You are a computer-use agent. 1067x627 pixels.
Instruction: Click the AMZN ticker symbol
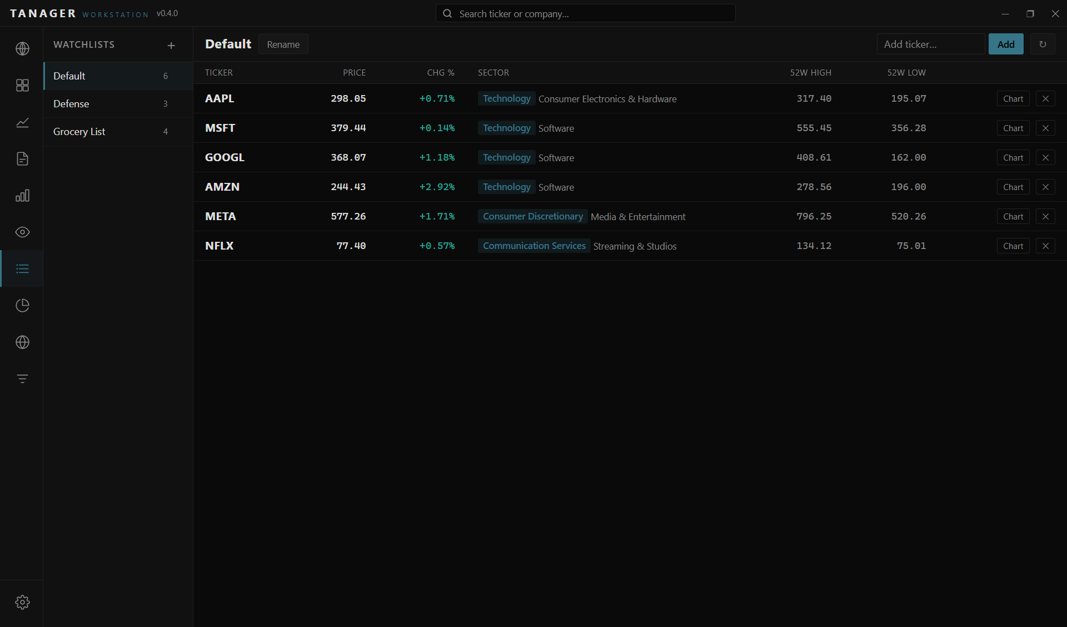[222, 187]
